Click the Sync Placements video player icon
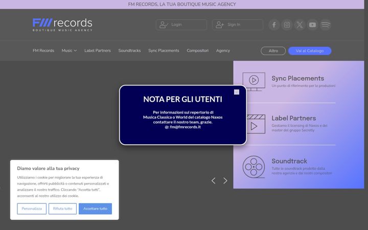Image resolution: width=368 pixels, height=230 pixels. coord(254,81)
